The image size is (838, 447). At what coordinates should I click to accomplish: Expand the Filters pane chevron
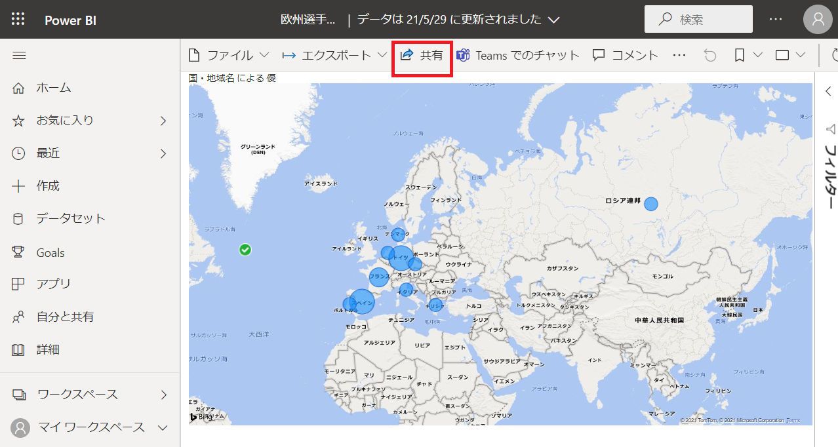828,92
